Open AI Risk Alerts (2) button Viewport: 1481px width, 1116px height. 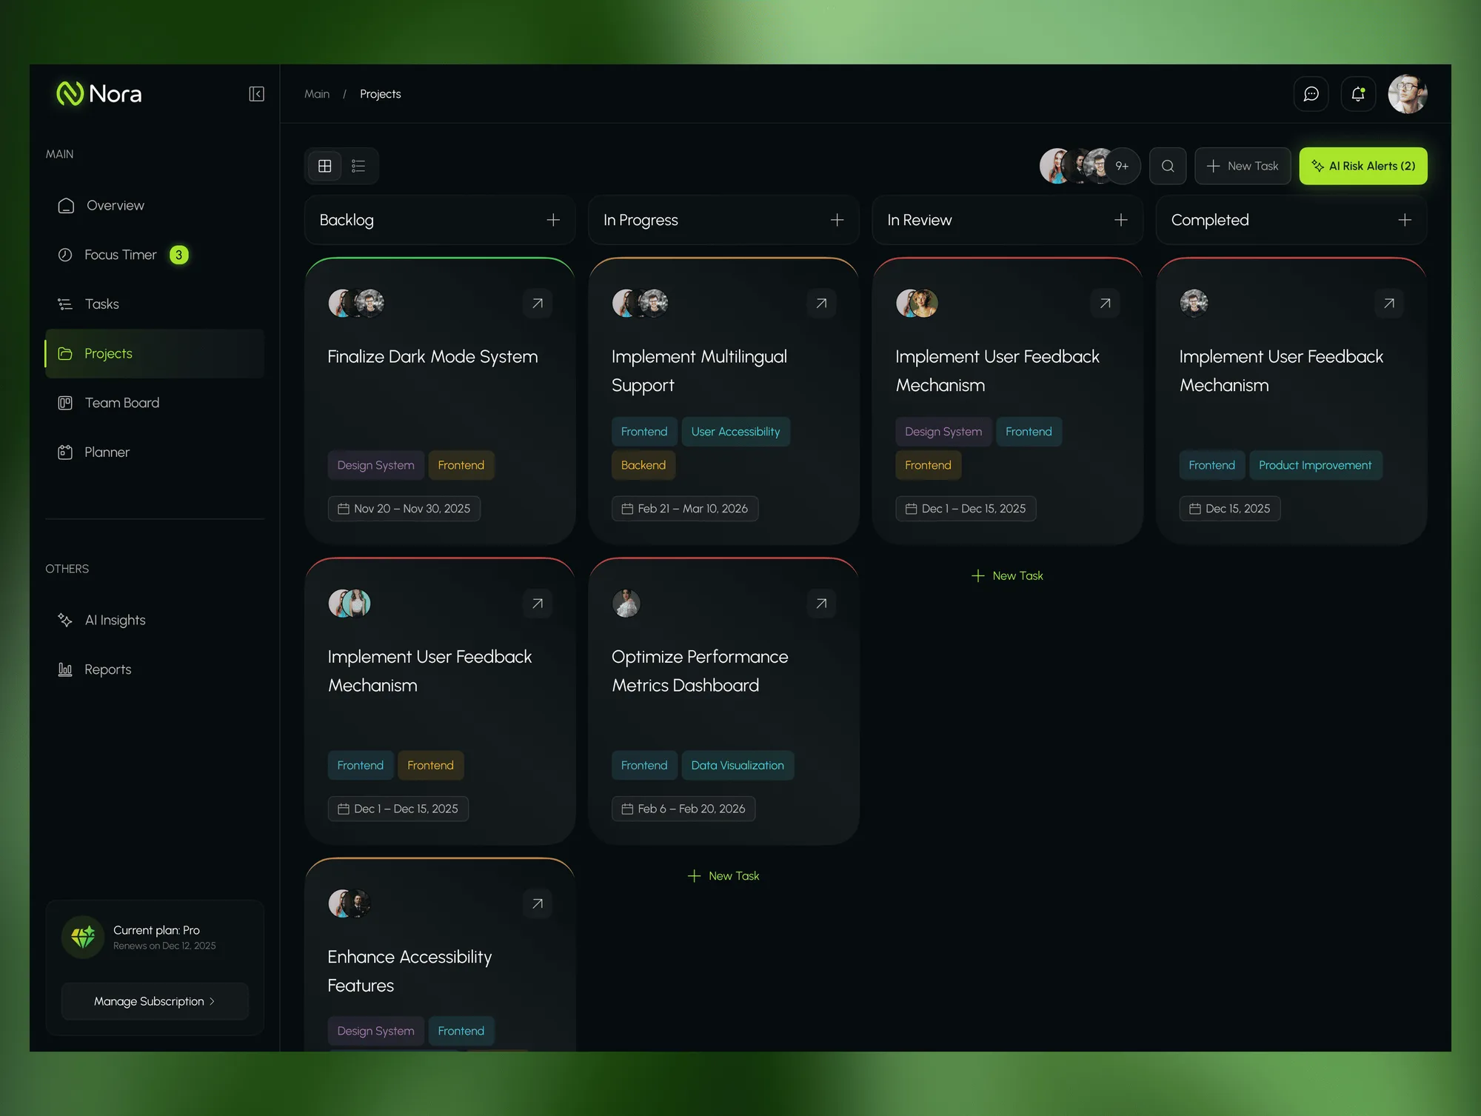pos(1363,166)
